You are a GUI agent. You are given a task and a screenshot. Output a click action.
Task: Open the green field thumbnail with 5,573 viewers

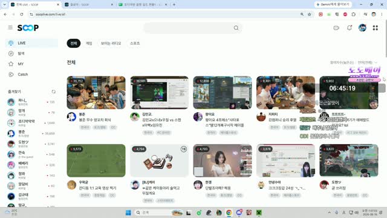(96, 160)
